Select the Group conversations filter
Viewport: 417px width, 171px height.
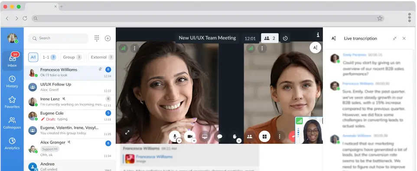pos(72,57)
